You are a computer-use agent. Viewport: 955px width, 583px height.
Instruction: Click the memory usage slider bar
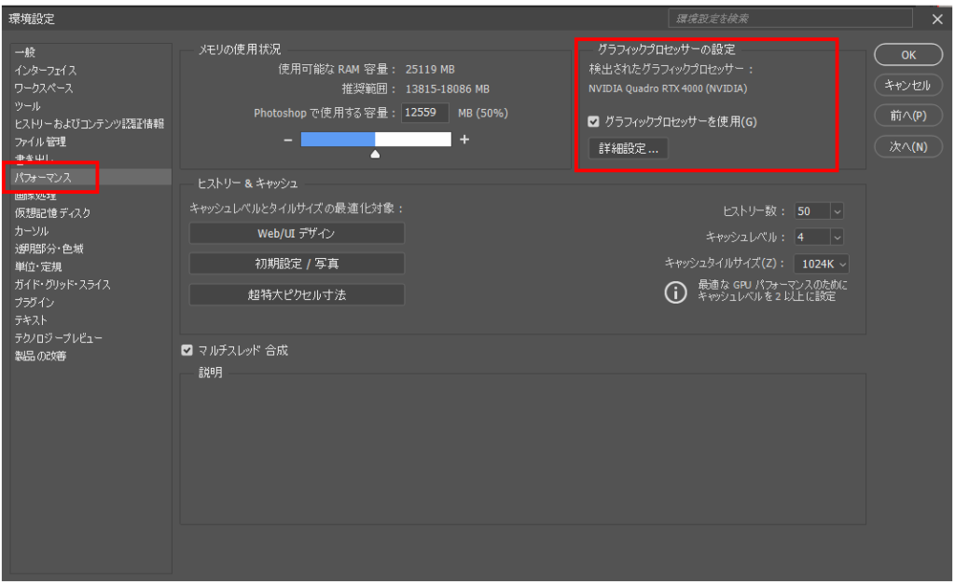(375, 139)
